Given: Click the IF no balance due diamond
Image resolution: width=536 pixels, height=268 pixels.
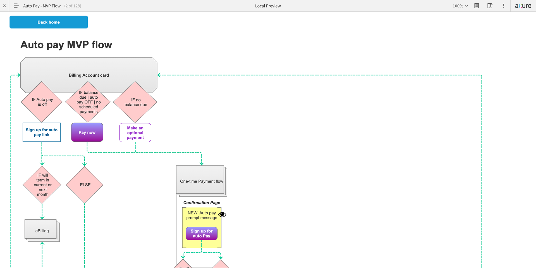Looking at the screenshot, I should pyautogui.click(x=135, y=102).
